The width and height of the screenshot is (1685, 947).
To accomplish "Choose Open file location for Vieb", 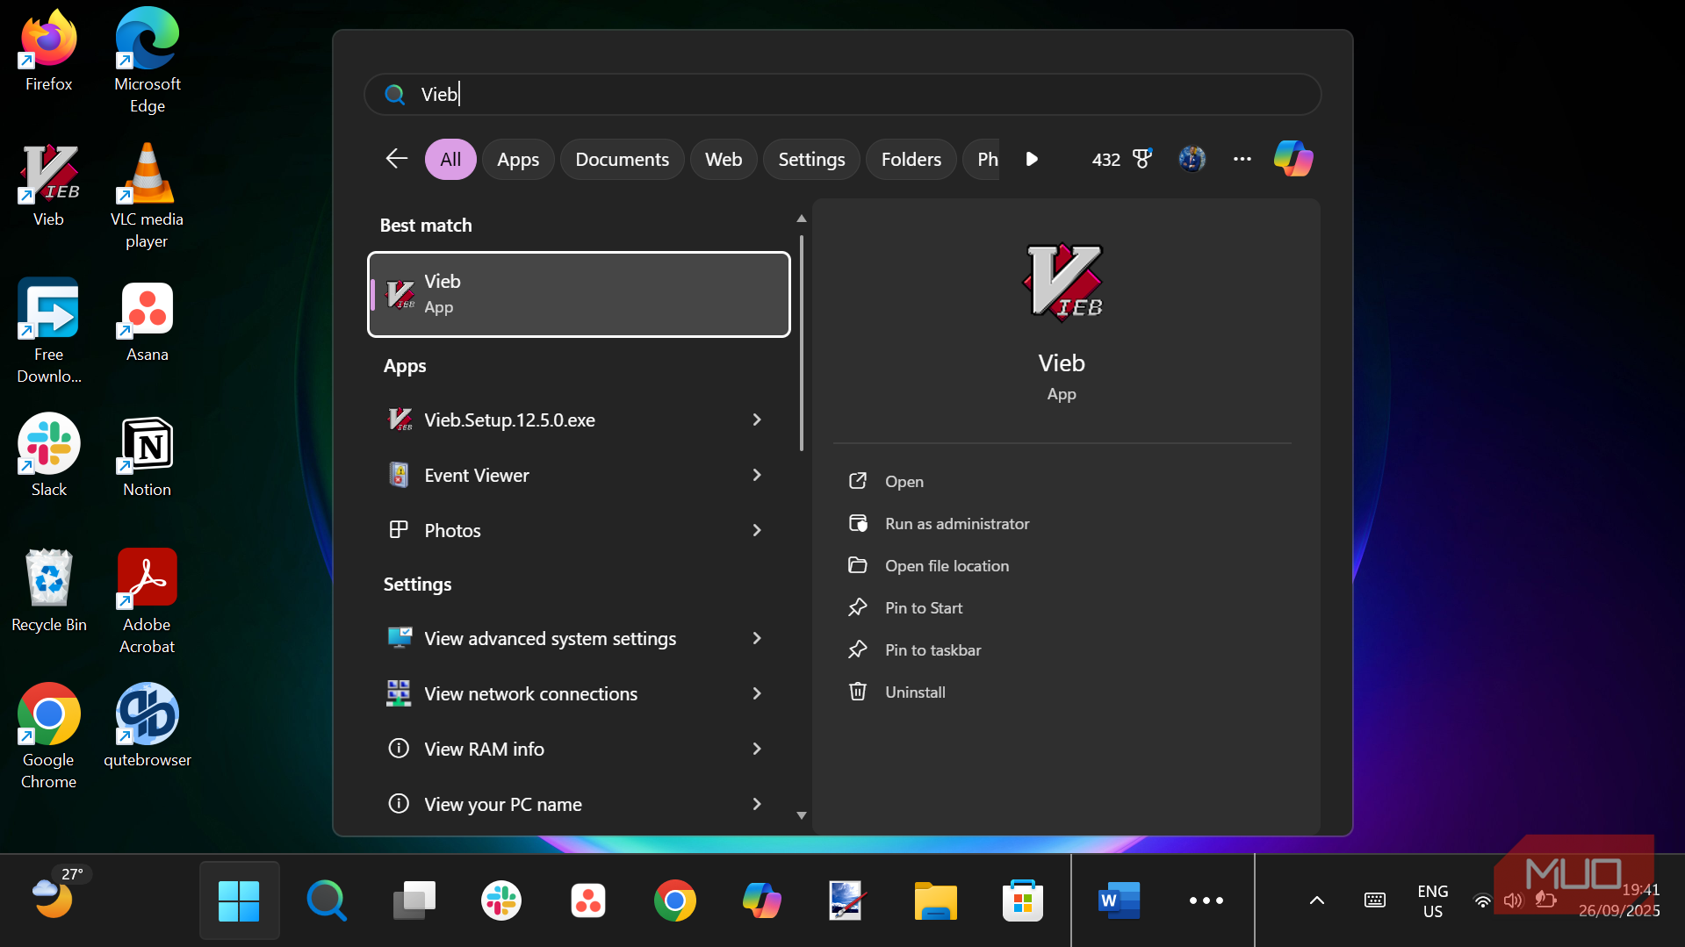I will (x=947, y=565).
